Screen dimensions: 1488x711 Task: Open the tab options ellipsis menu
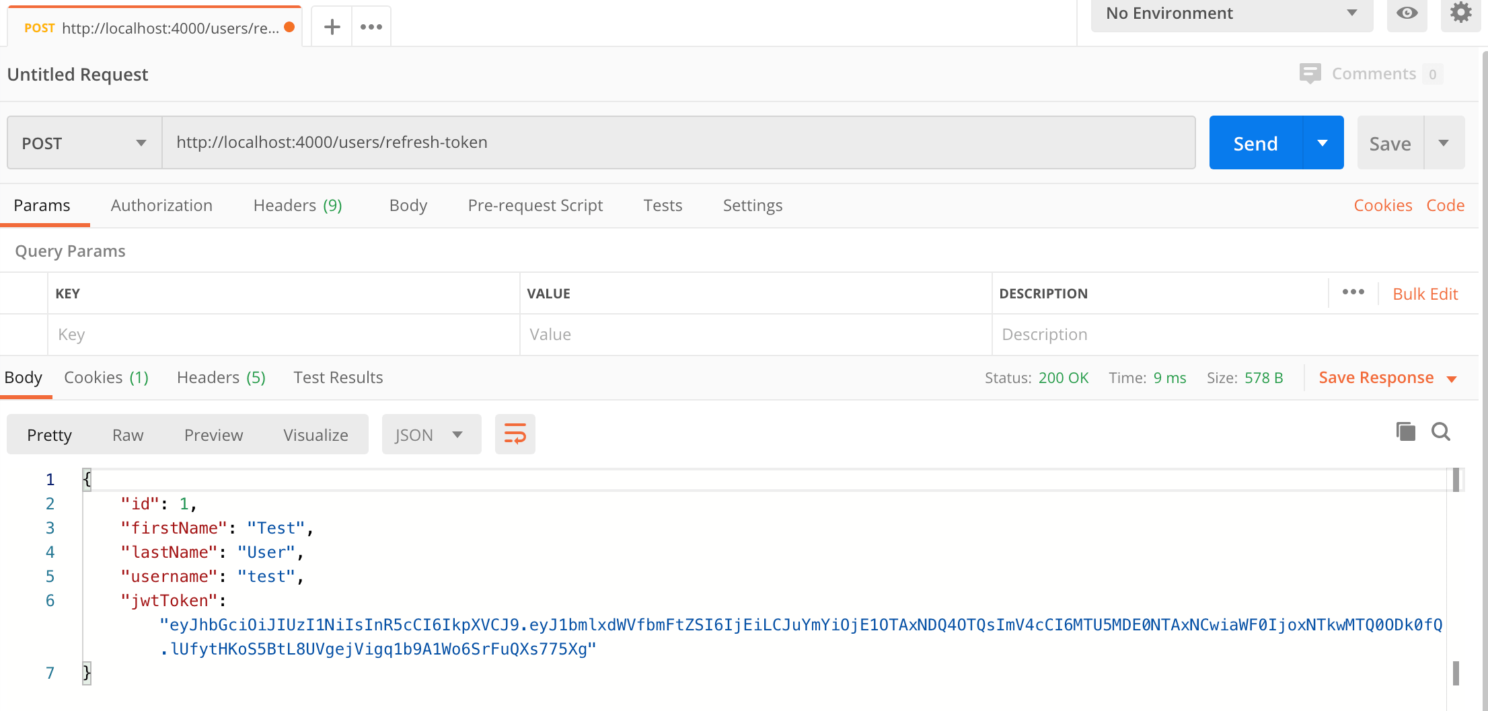371,26
